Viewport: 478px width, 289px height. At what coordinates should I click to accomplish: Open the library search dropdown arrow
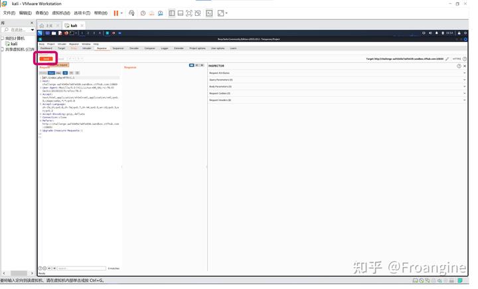[33, 30]
